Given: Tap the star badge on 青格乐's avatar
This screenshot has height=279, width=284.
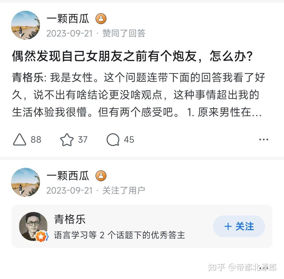Looking at the screenshot, I should tap(42, 237).
